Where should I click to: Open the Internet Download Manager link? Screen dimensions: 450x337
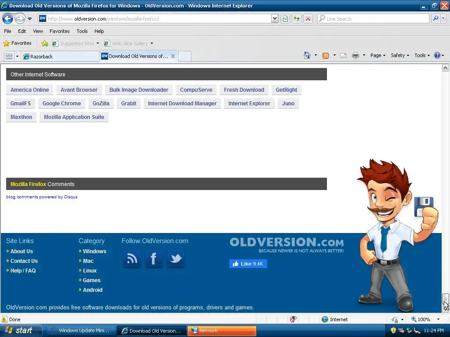[x=182, y=104]
